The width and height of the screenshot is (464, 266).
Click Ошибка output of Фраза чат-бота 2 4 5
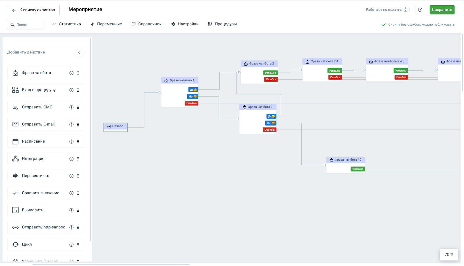point(401,77)
